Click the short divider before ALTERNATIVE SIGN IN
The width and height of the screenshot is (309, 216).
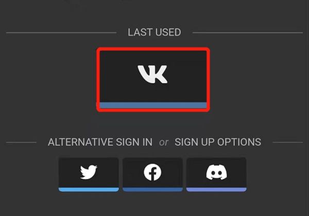click(21, 142)
